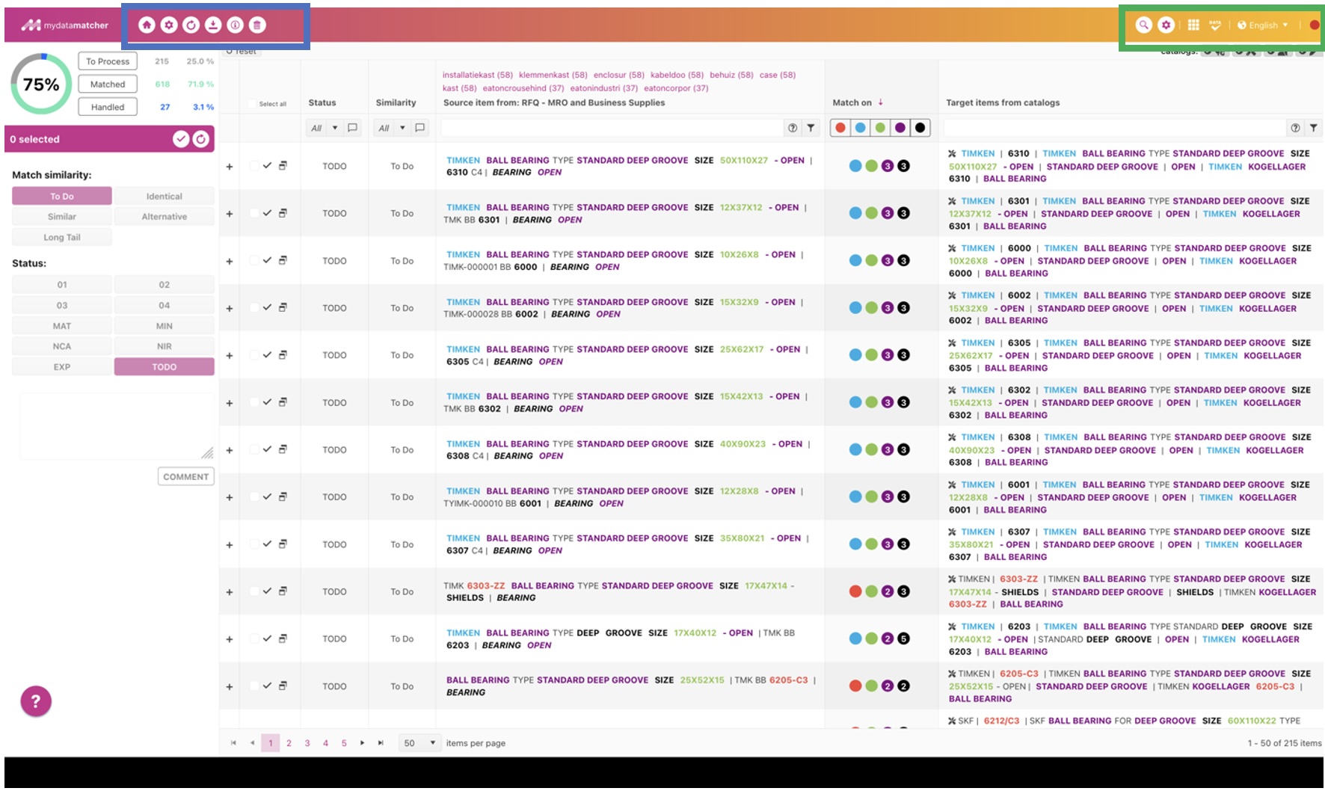1325x794 pixels.
Task: Open the info icon in the top toolbar
Action: 235,25
